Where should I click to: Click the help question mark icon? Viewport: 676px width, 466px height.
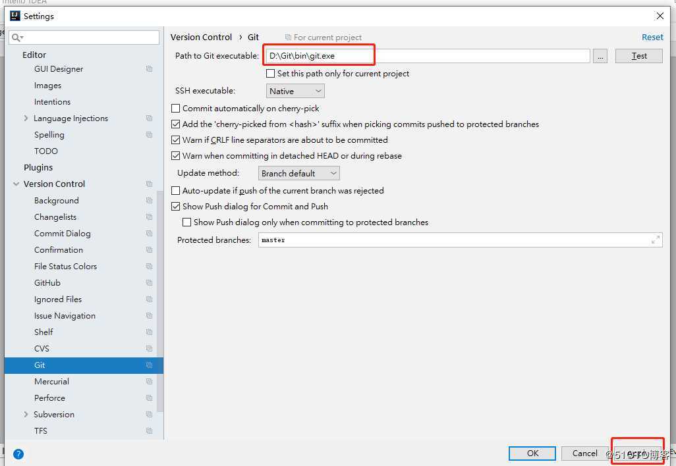tap(18, 454)
